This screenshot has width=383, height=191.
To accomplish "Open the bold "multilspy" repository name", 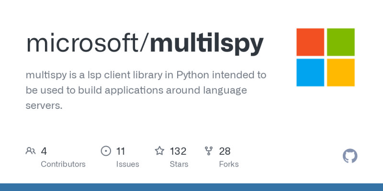I will (206, 43).
